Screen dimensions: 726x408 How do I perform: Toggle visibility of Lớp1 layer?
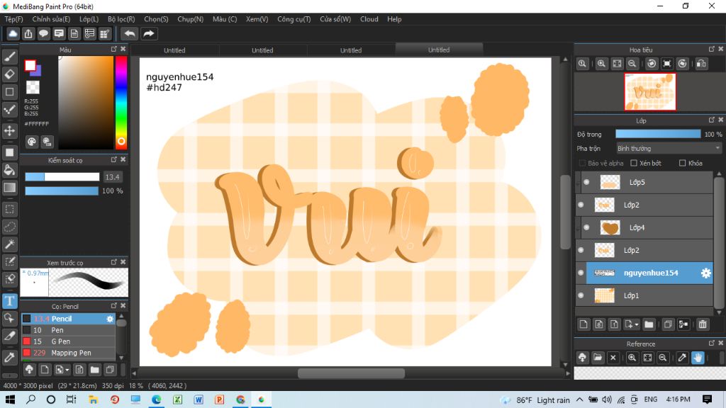coord(581,295)
